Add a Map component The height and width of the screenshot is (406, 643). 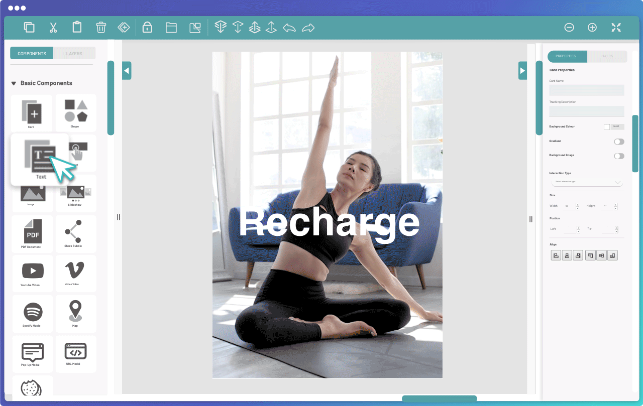[76, 314]
